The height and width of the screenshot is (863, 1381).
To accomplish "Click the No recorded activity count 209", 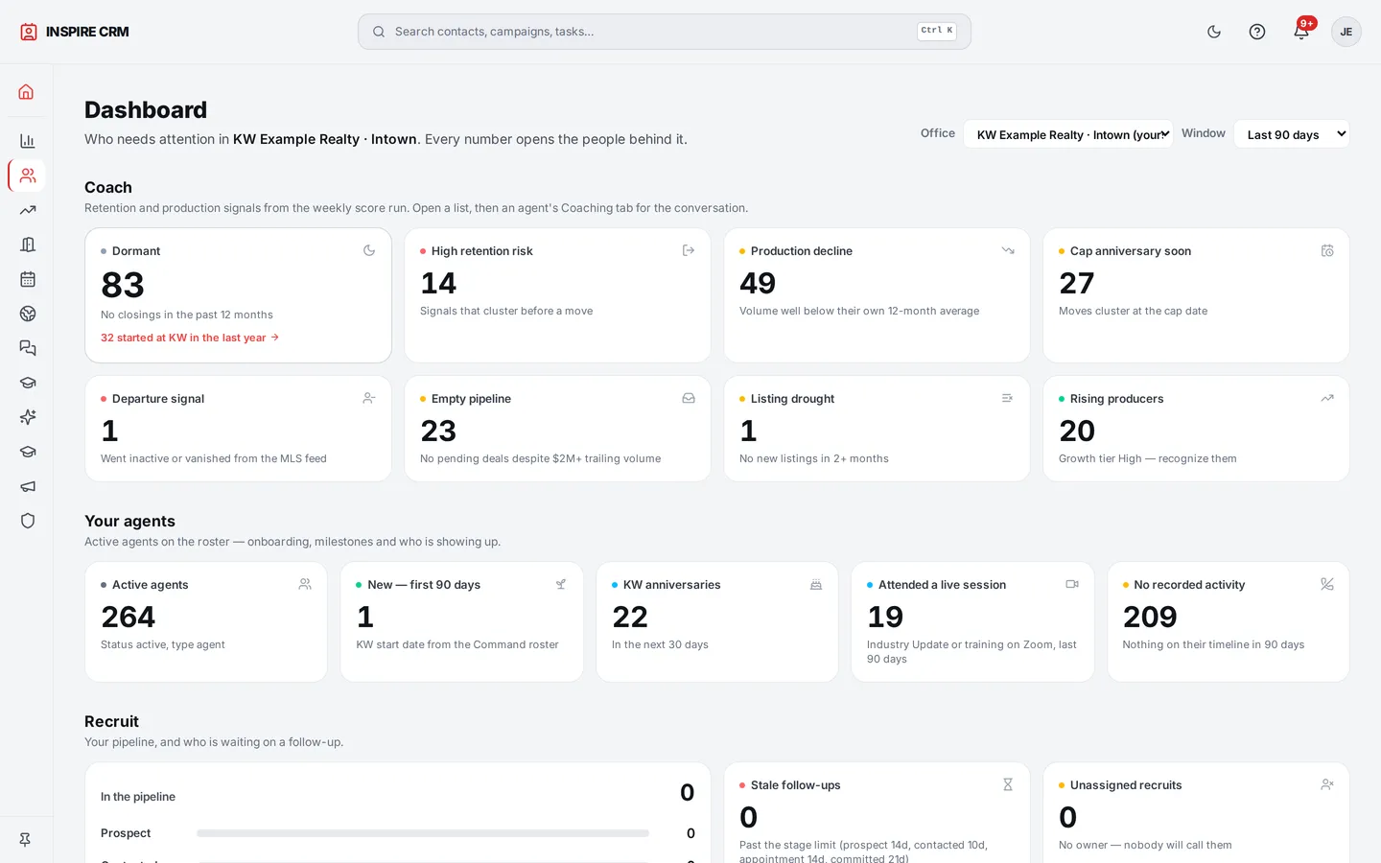I will [x=1150, y=617].
